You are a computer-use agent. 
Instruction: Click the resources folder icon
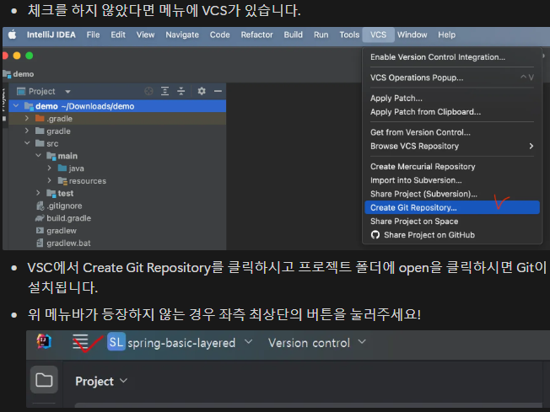click(62, 181)
